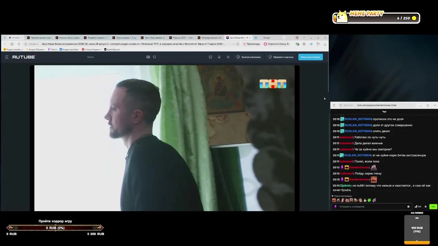The width and height of the screenshot is (438, 246).
Task: Open the upload video icon
Action: [x=210, y=57]
